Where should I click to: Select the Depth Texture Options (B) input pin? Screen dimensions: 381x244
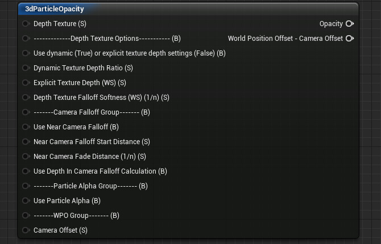[26, 39]
